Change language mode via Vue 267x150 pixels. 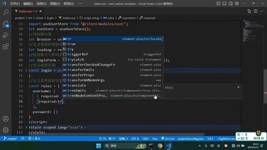pos(155,139)
